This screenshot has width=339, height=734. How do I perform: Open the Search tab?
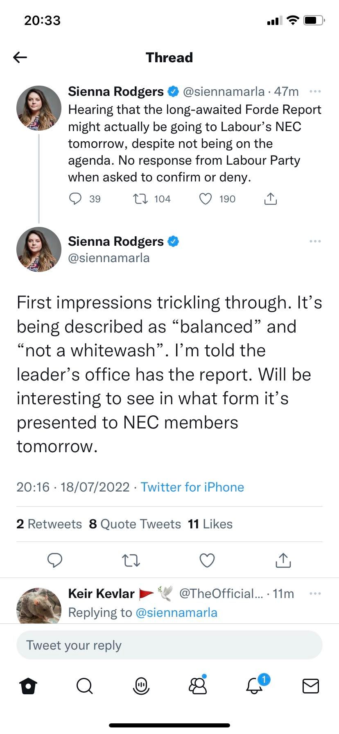tap(85, 686)
